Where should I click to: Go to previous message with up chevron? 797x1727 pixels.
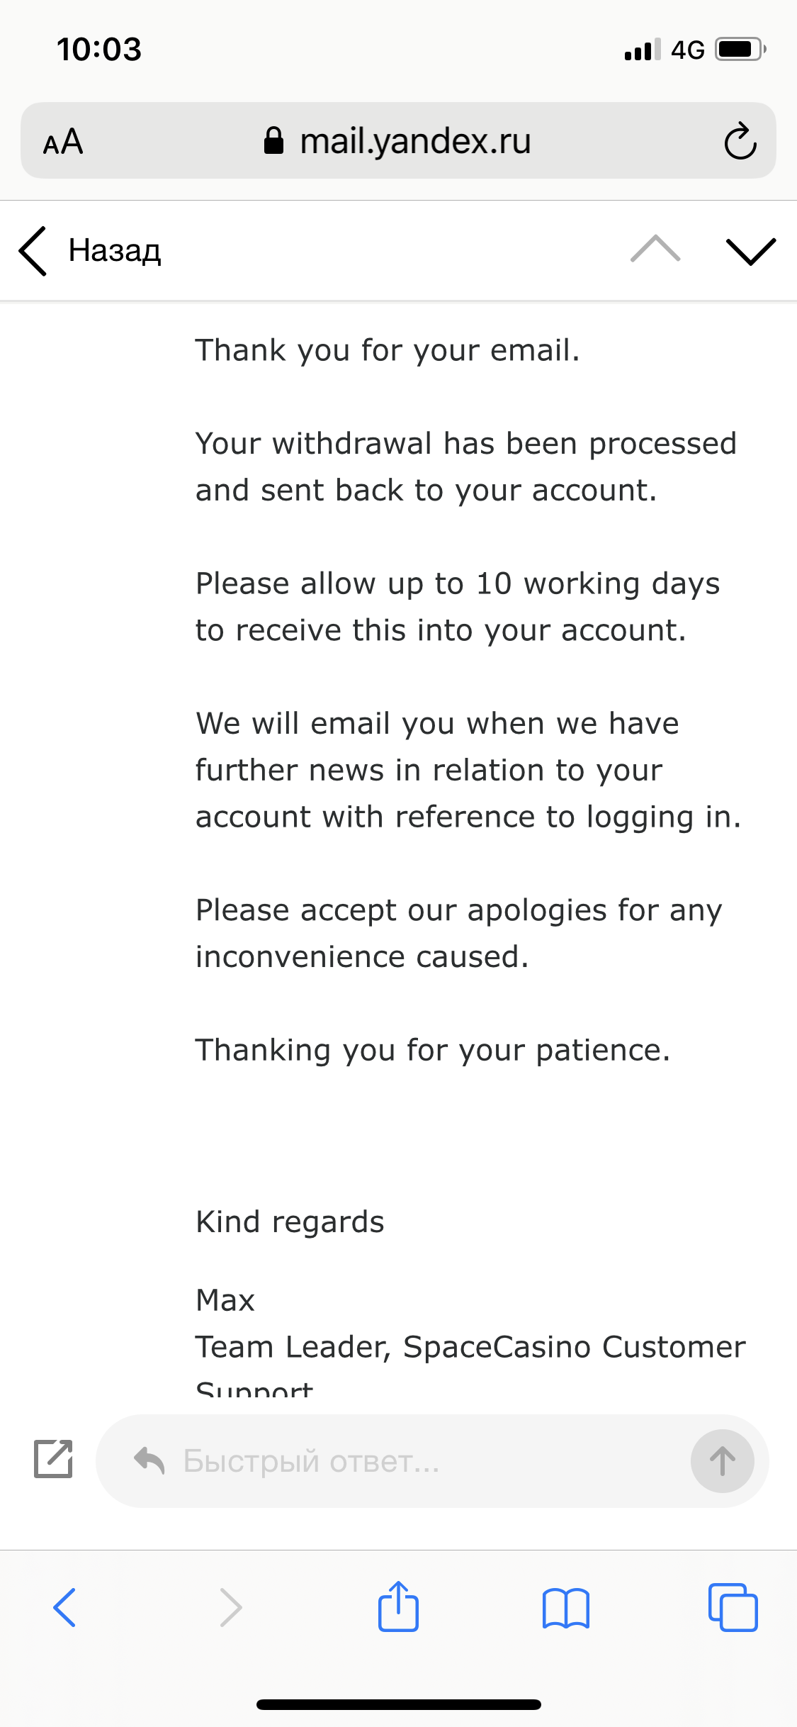point(655,250)
